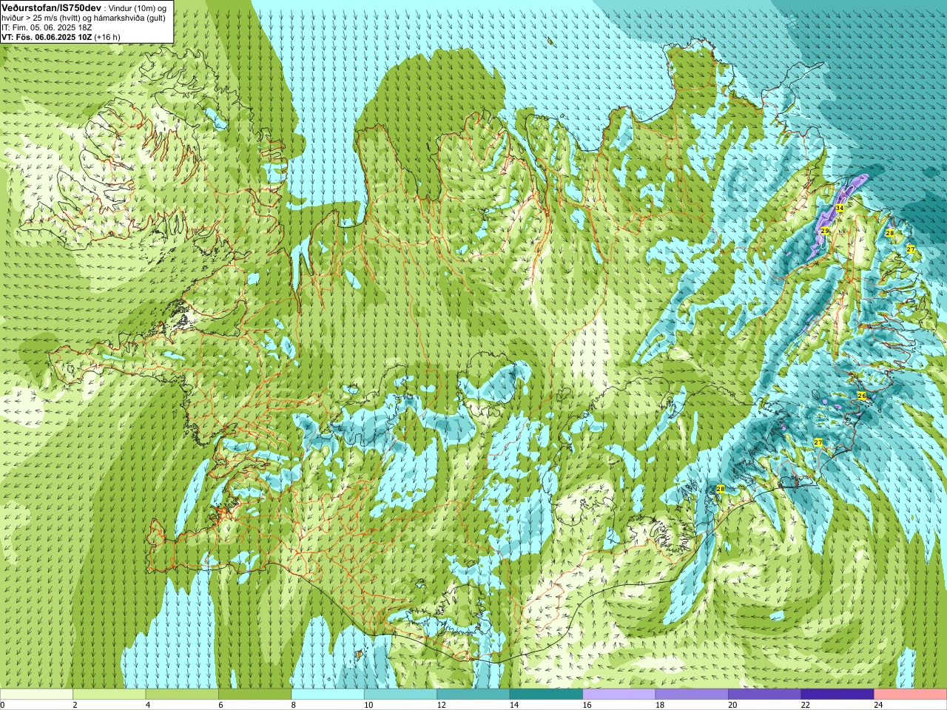Click the 'IT: Fim. 05. 06. 2025 18Z' line
Viewport: 947px width, 710px height.
pos(47,27)
